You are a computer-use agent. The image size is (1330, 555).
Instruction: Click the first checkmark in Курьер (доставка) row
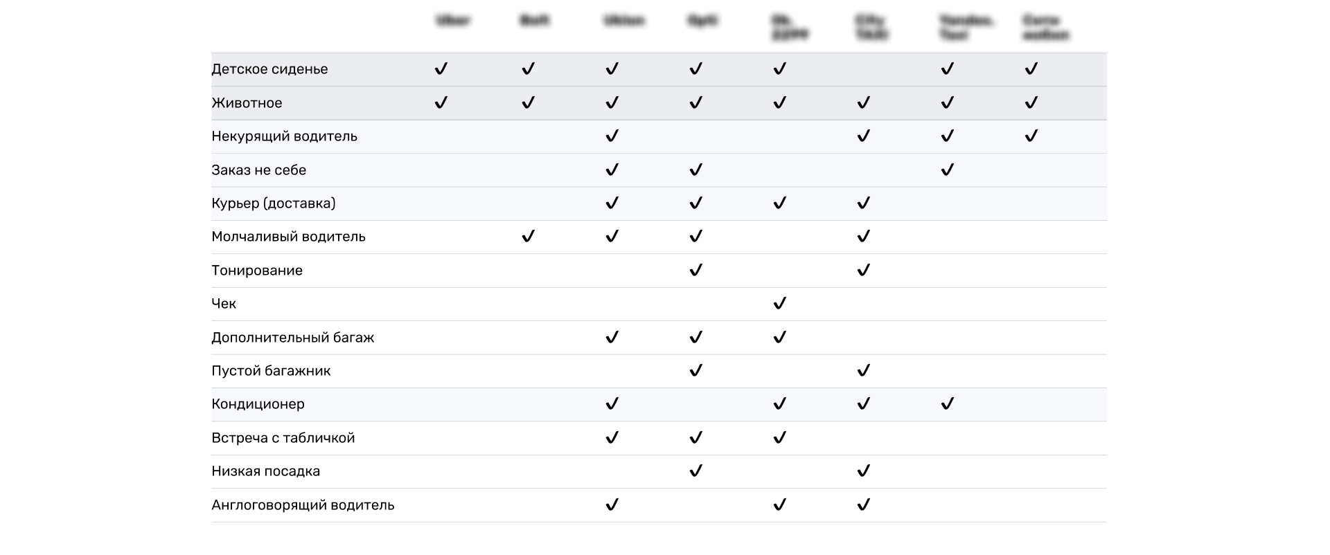612,203
